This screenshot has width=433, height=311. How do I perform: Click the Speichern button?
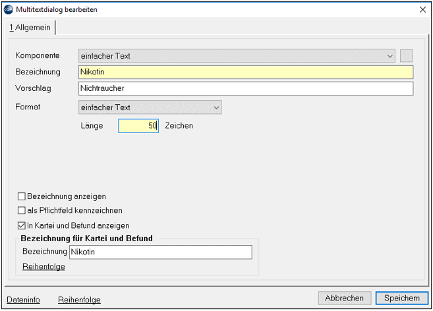(x=402, y=298)
